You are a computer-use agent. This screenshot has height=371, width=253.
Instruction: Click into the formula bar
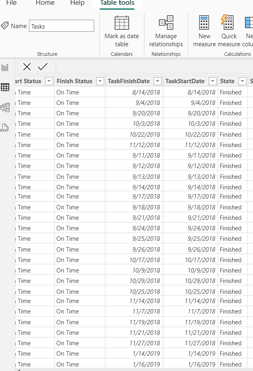pyautogui.click(x=155, y=67)
